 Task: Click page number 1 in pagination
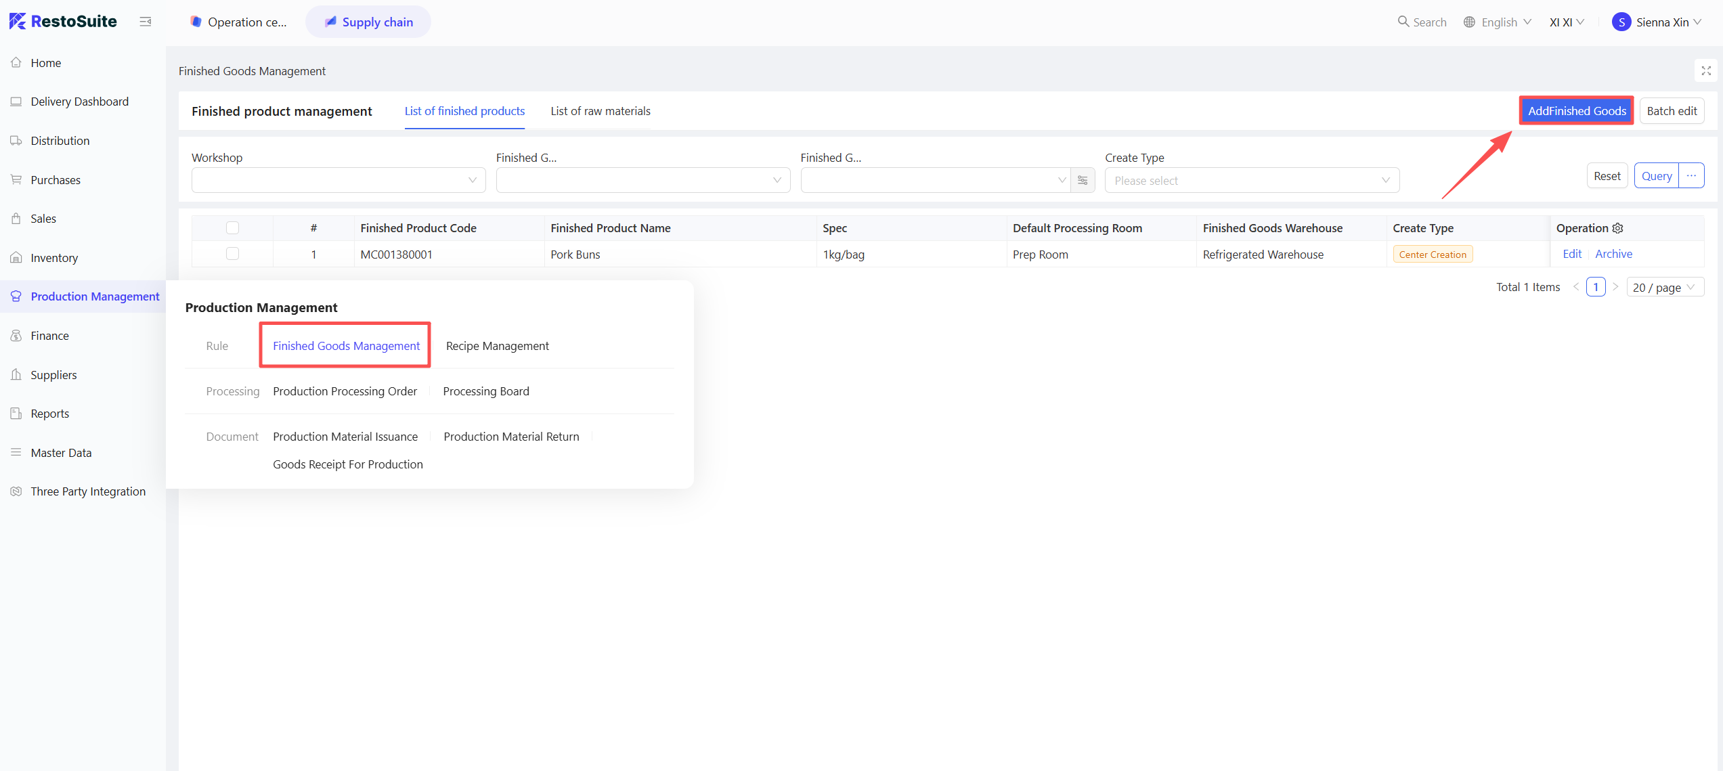point(1595,287)
